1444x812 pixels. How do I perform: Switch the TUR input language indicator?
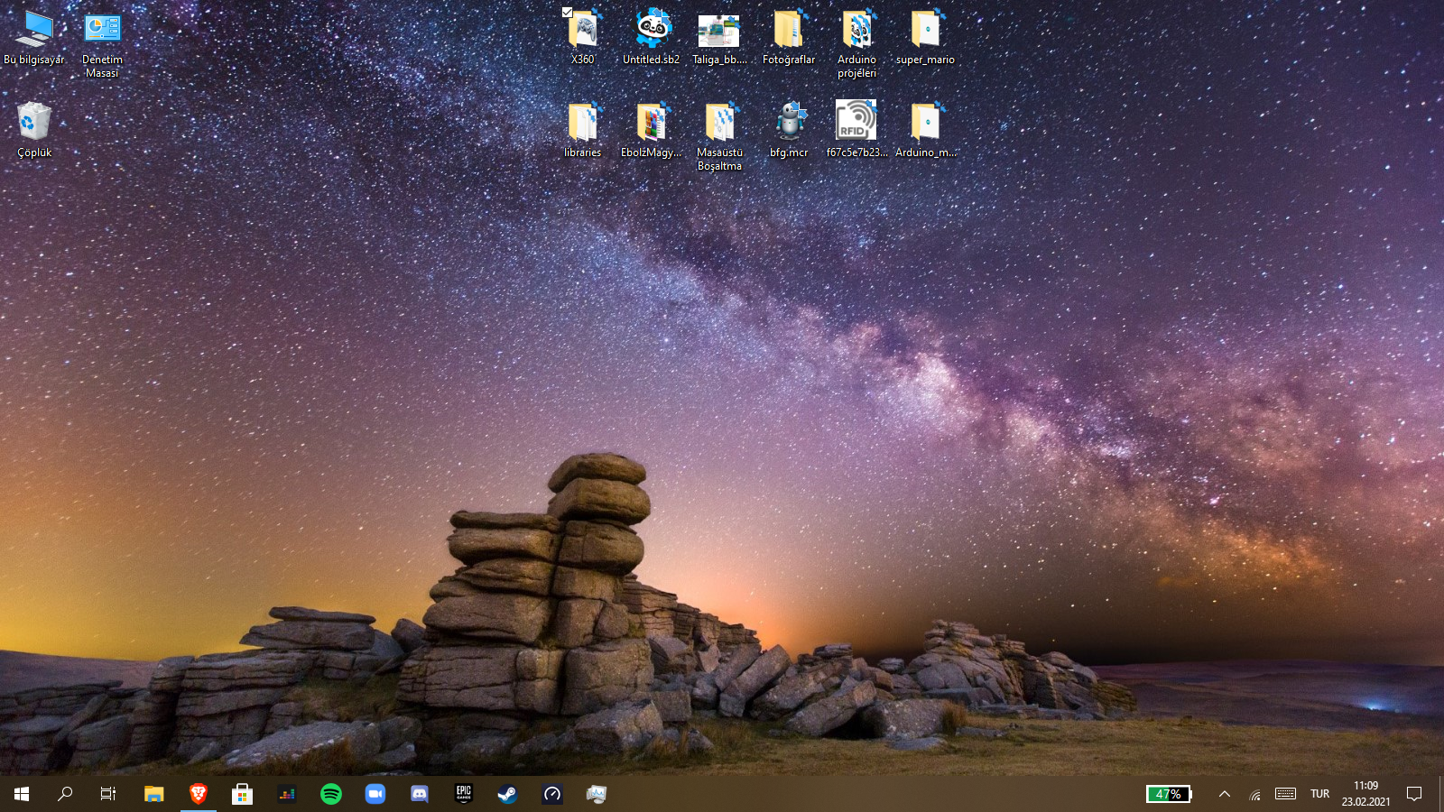coord(1320,794)
